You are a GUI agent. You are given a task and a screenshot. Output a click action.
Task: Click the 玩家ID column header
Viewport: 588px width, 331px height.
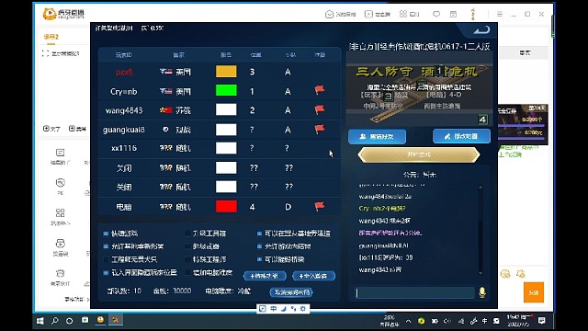124,55
